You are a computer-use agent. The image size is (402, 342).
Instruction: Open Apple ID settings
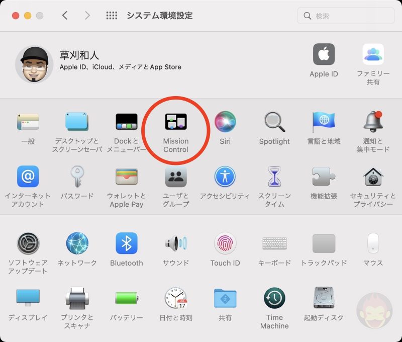click(x=324, y=54)
